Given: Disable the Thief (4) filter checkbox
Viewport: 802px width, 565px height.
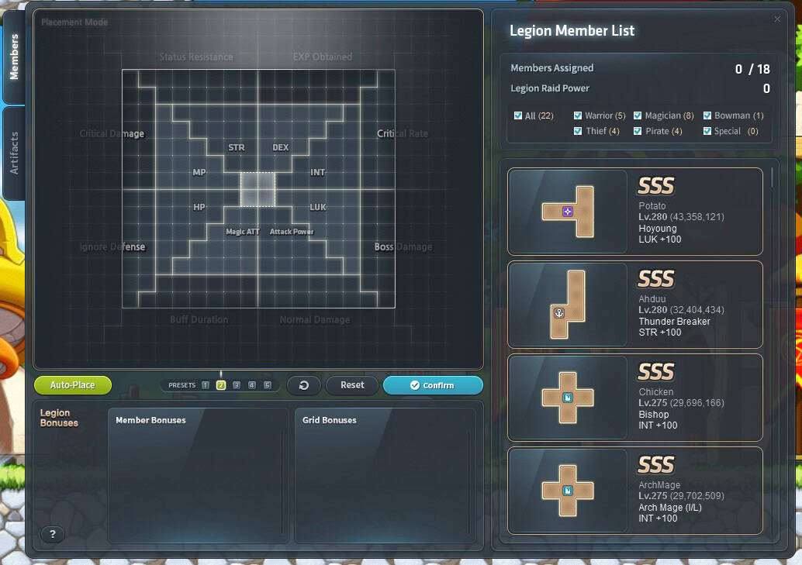Looking at the screenshot, I should [x=578, y=131].
